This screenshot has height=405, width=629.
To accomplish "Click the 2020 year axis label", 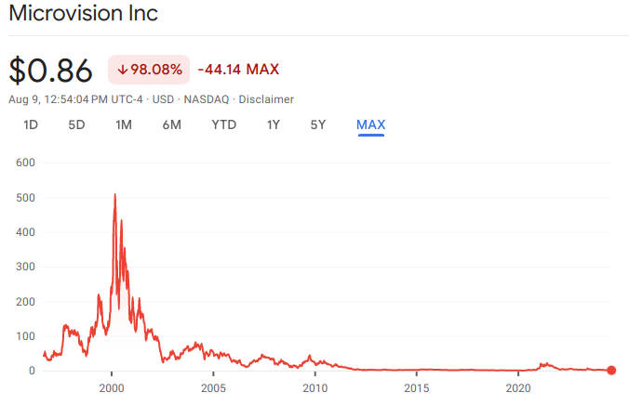I will pos(518,386).
